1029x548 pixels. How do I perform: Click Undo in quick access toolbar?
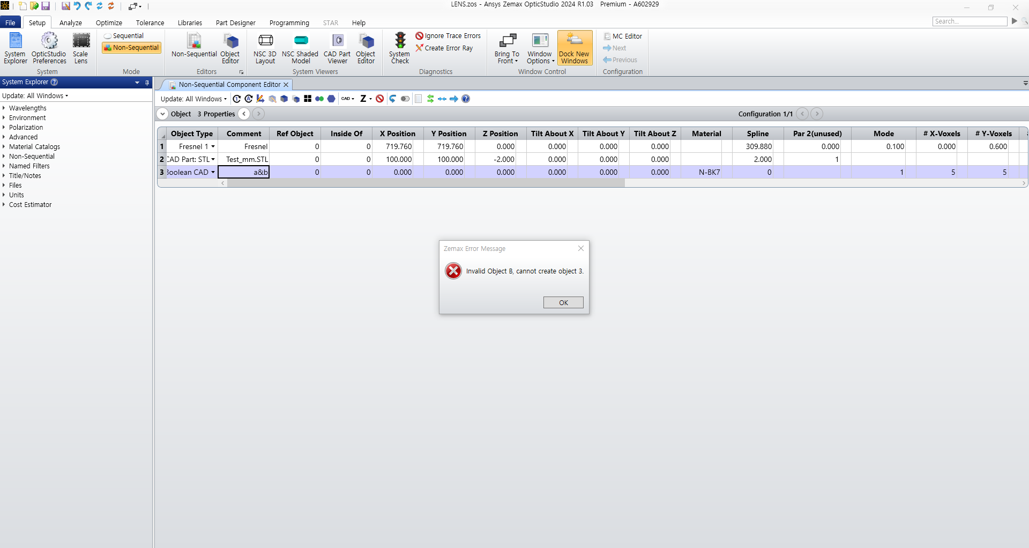coord(77,6)
